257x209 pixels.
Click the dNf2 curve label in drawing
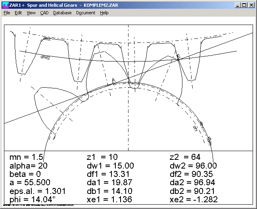46,57
